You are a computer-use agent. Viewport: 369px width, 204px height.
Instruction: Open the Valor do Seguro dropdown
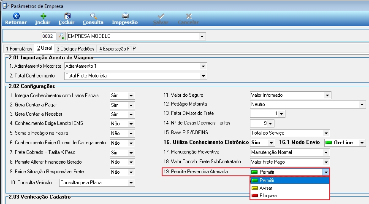(x=327, y=95)
